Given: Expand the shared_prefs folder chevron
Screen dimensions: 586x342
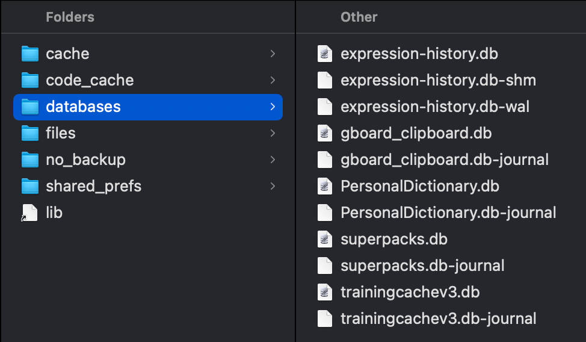Looking at the screenshot, I should 273,186.
